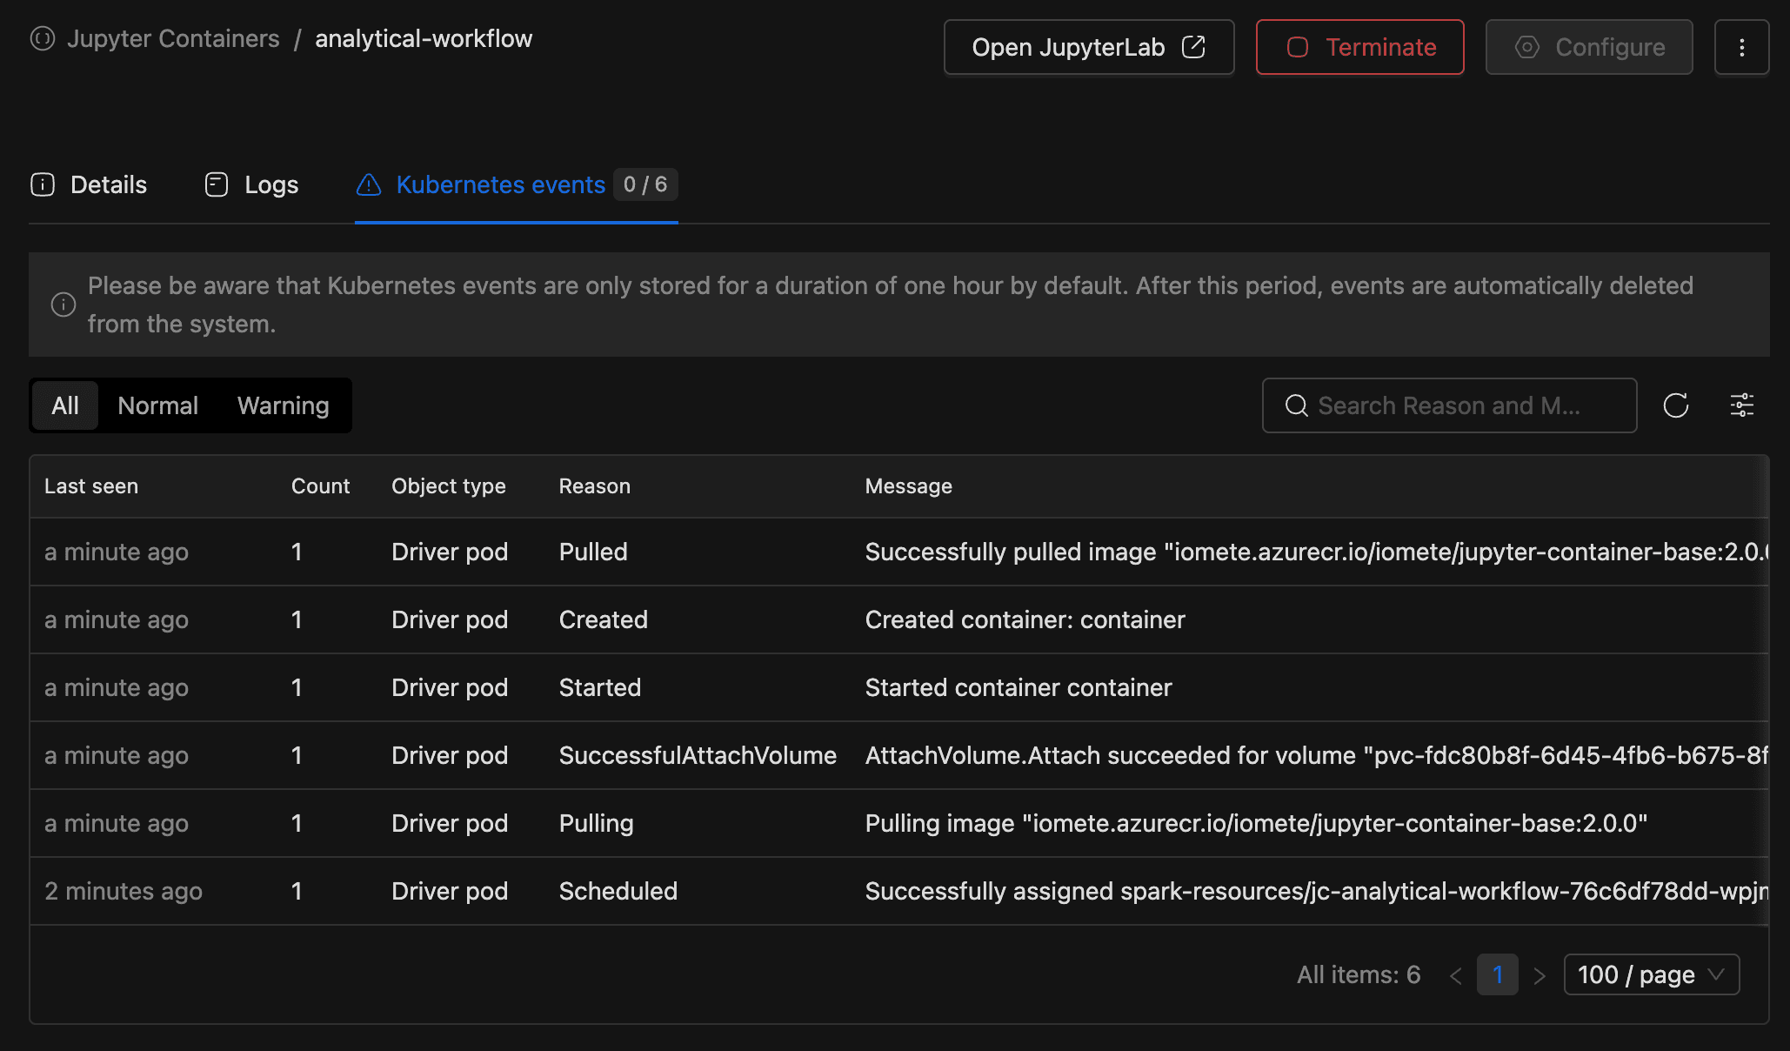Viewport: 1790px width, 1051px height.
Task: Go to previous page arrow
Action: coord(1456,975)
